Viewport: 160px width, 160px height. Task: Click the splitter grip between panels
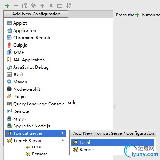[114, 106]
